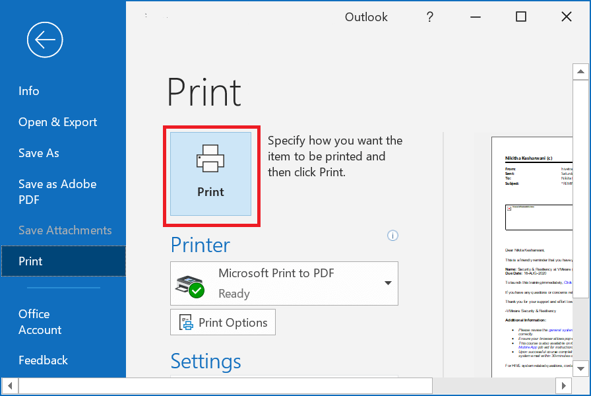Image resolution: width=591 pixels, height=396 pixels.
Task: Select Print in the left sidebar
Action: click(x=63, y=261)
